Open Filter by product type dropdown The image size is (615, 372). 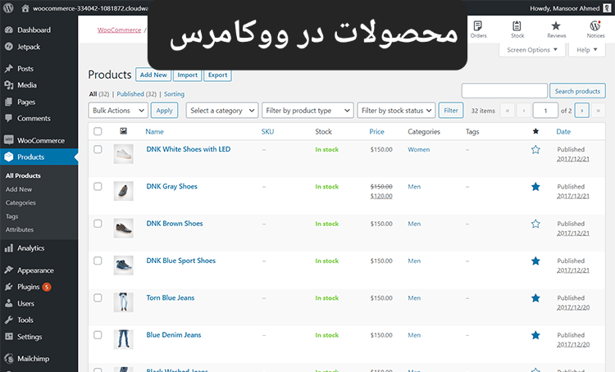[307, 111]
